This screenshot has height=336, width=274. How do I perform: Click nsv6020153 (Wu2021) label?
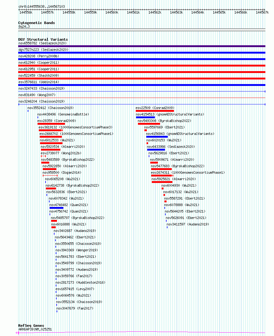point(164,140)
